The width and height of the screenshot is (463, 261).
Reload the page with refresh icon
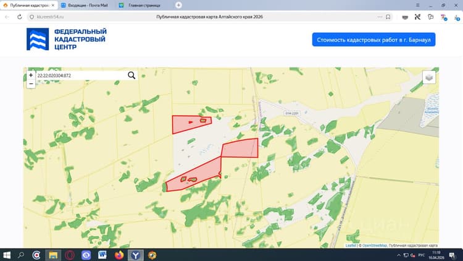[x=20, y=17]
